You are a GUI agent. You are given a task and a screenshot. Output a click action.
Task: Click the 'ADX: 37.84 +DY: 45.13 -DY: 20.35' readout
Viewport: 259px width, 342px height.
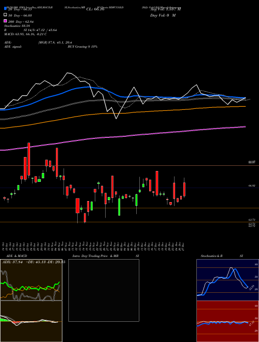coord(33,262)
